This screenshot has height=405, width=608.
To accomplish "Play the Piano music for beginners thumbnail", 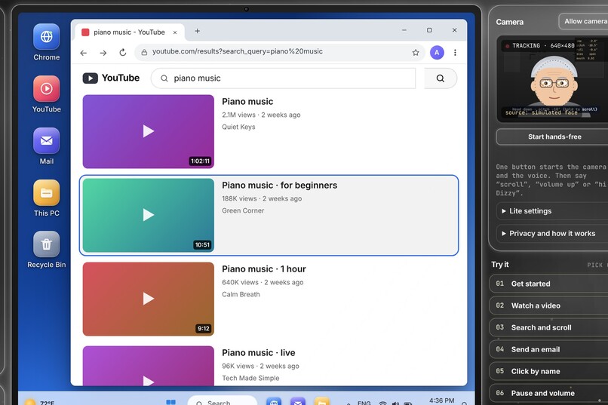I will point(149,215).
